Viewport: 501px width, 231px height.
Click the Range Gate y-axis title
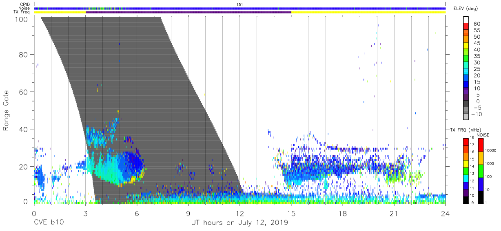(7, 110)
